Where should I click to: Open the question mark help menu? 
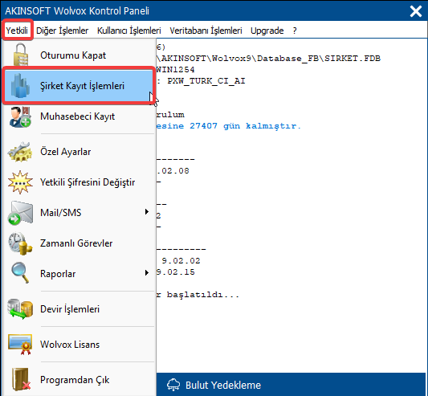click(x=295, y=31)
